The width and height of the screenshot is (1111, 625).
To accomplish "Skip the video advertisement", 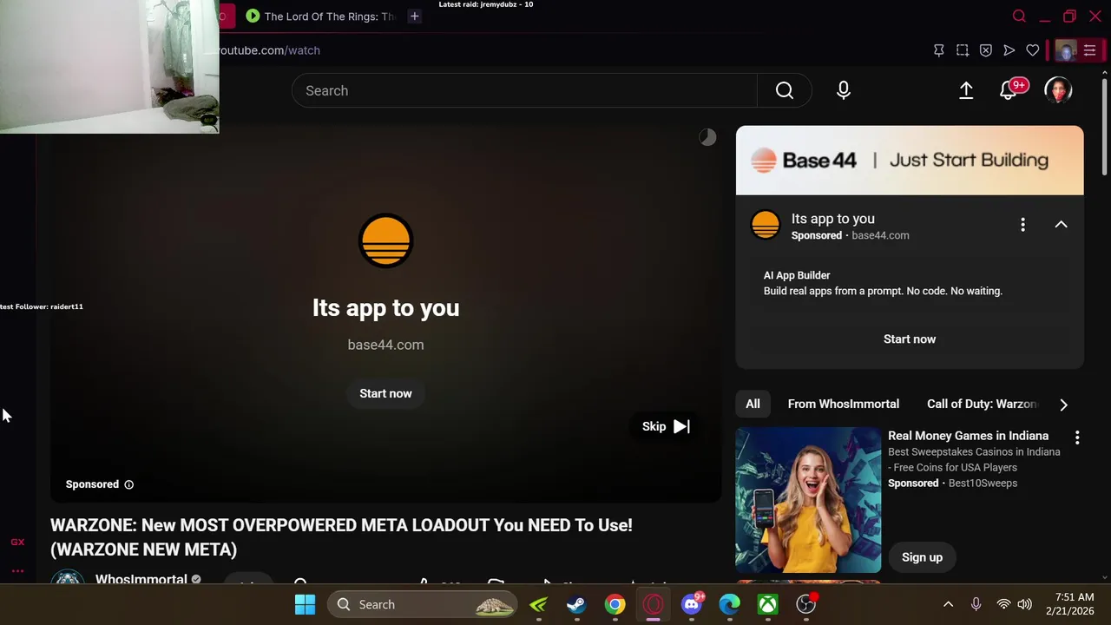I will pos(666,426).
